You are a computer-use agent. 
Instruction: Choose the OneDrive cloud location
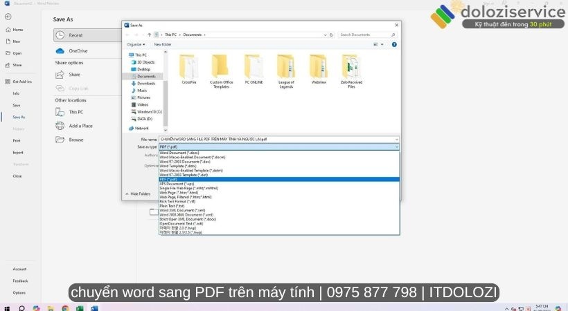(72, 51)
